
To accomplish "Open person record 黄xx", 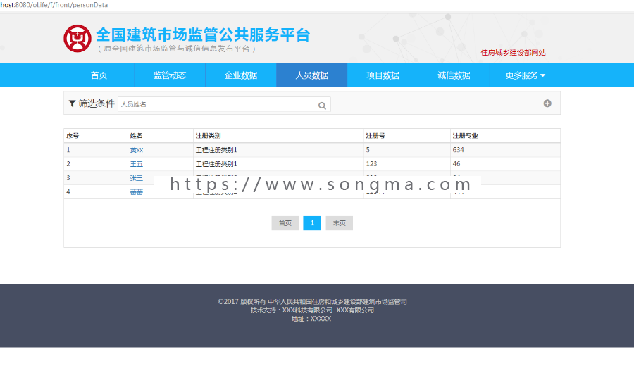I will pyautogui.click(x=136, y=150).
